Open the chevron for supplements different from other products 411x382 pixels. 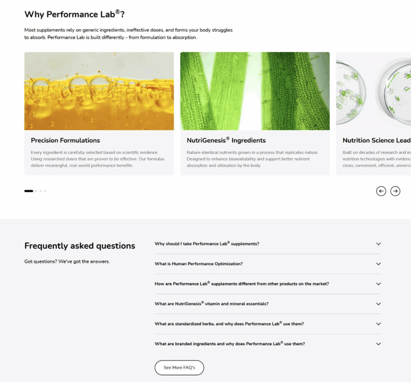click(378, 284)
